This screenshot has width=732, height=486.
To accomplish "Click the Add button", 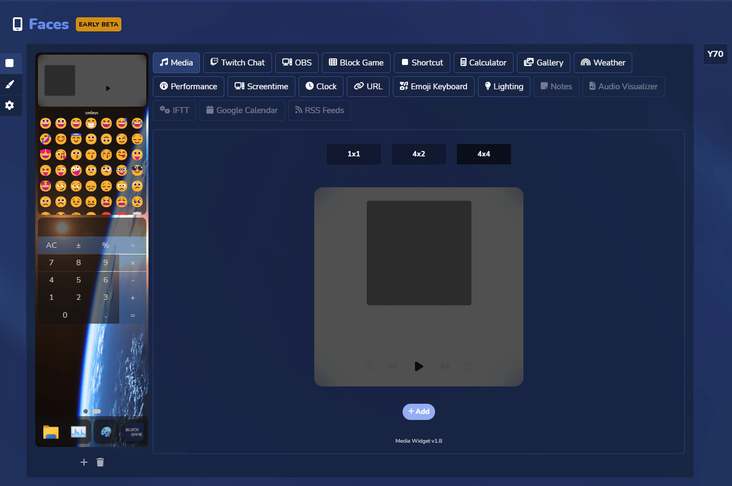I will coord(419,412).
